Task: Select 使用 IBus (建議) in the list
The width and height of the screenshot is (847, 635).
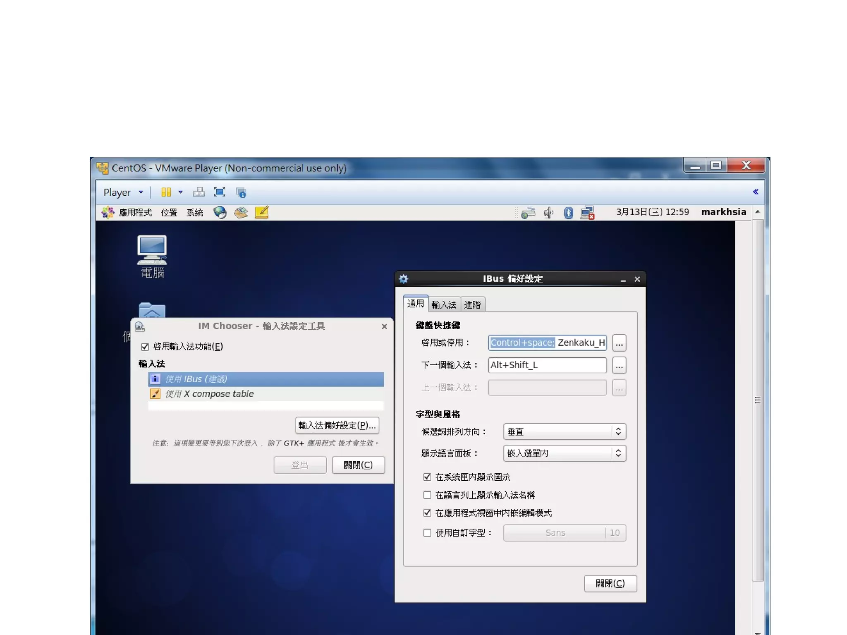Action: coord(266,379)
